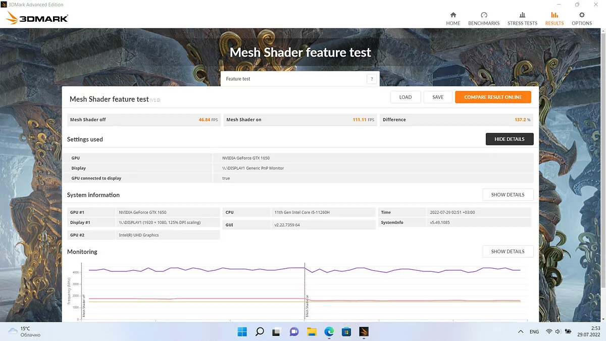Expand Monitoring with Show Details

(x=508, y=251)
